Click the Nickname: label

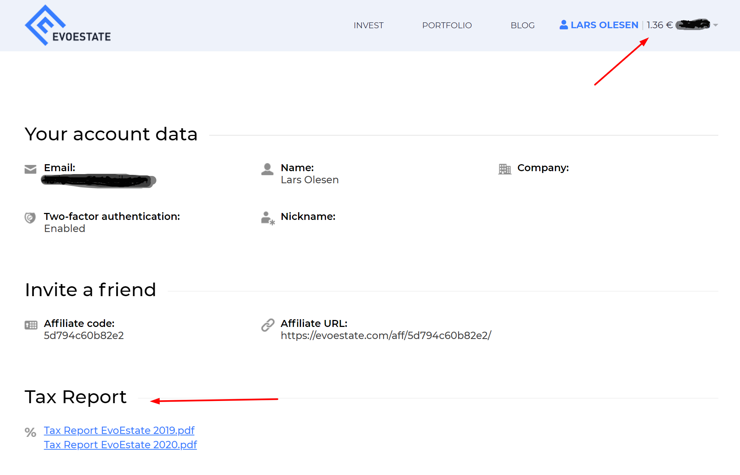pyautogui.click(x=308, y=217)
